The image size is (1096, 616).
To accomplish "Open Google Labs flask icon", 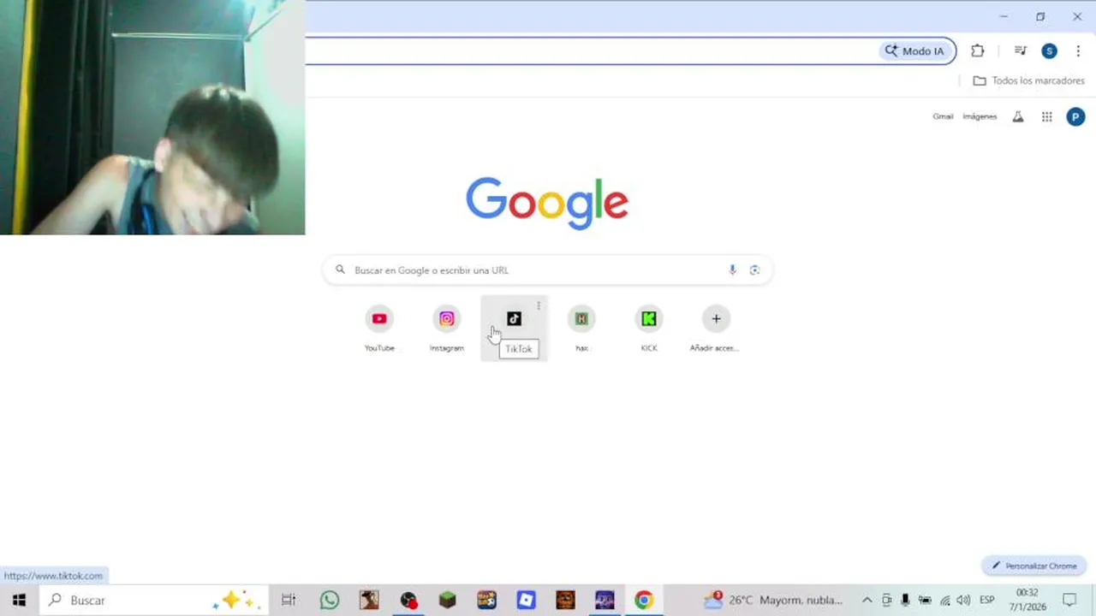I will (x=1018, y=116).
